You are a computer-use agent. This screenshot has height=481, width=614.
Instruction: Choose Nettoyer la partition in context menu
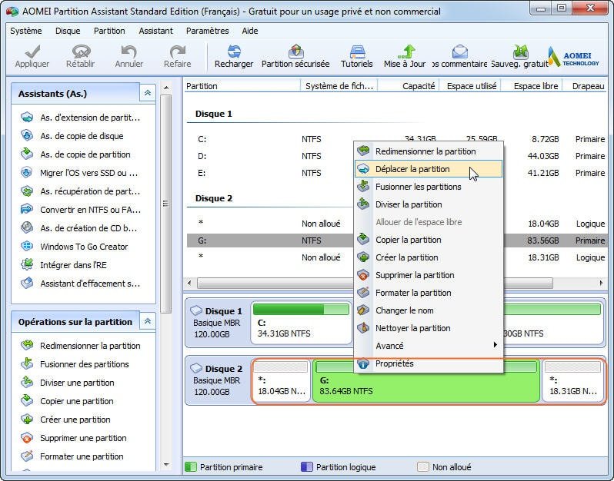click(429, 327)
